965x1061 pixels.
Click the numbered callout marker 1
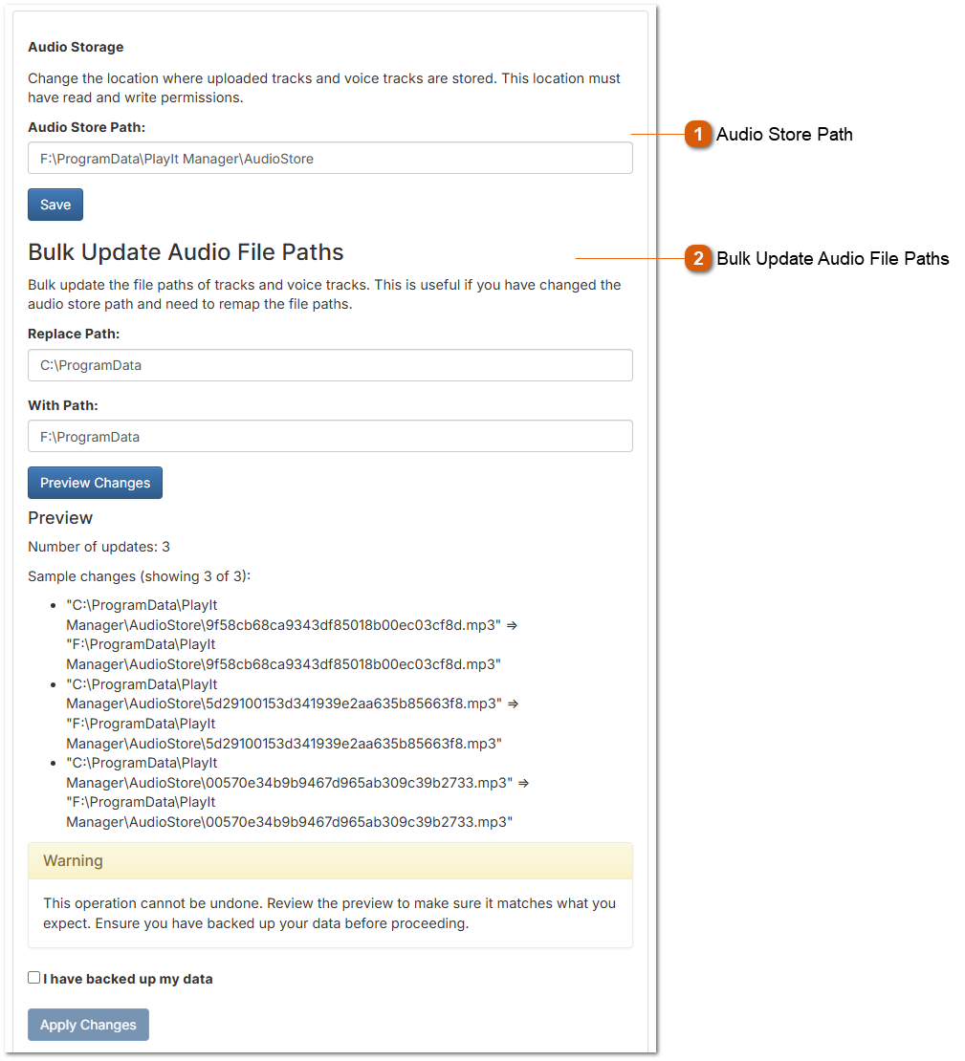(x=697, y=135)
